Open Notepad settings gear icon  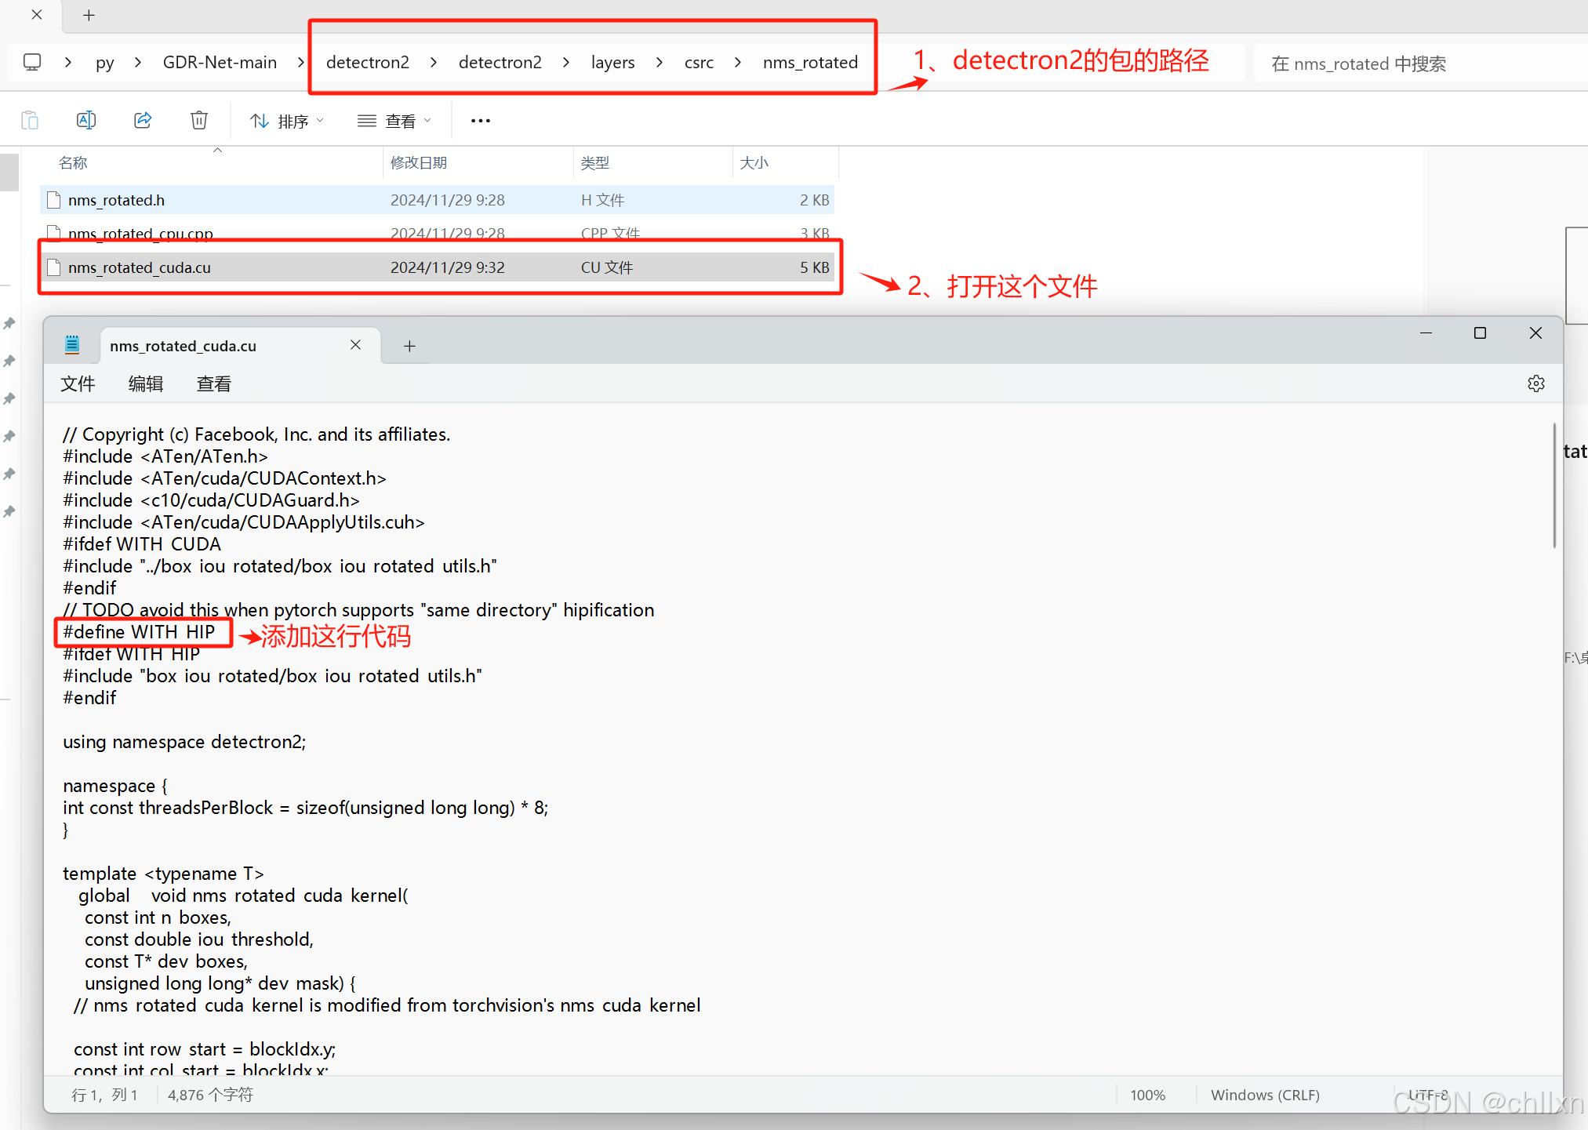click(1535, 383)
